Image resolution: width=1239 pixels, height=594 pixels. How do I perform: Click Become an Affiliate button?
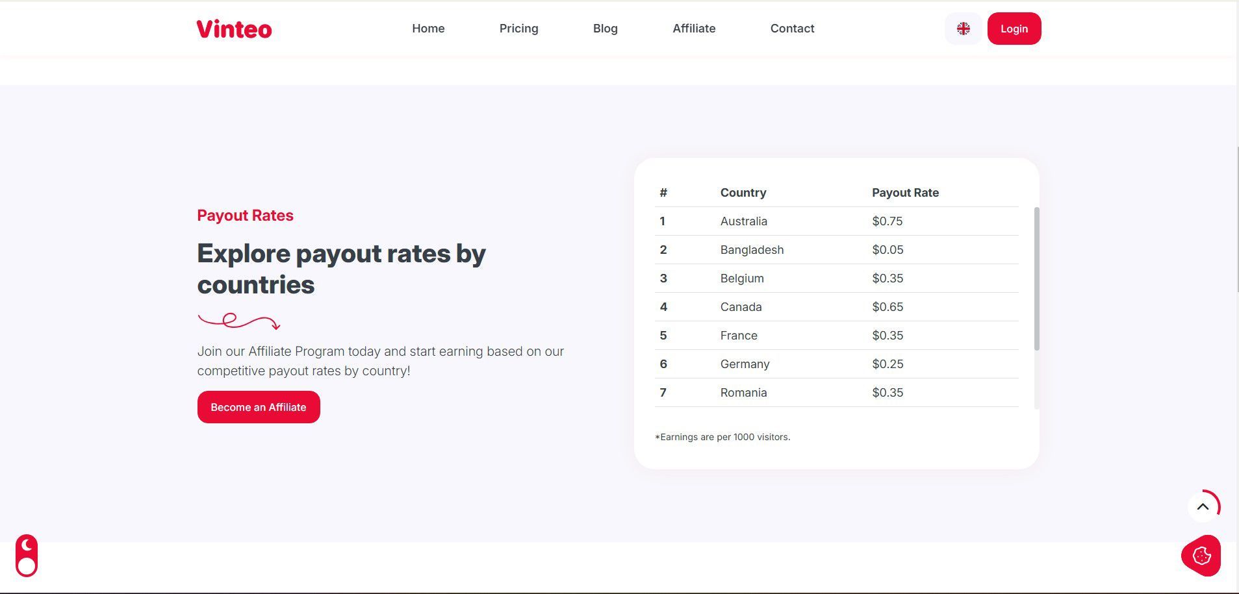(x=259, y=407)
